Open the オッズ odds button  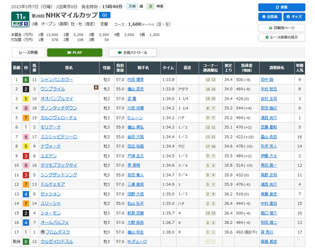(x=294, y=16)
